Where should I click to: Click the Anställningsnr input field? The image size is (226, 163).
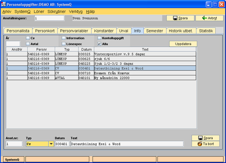(x=49, y=18)
